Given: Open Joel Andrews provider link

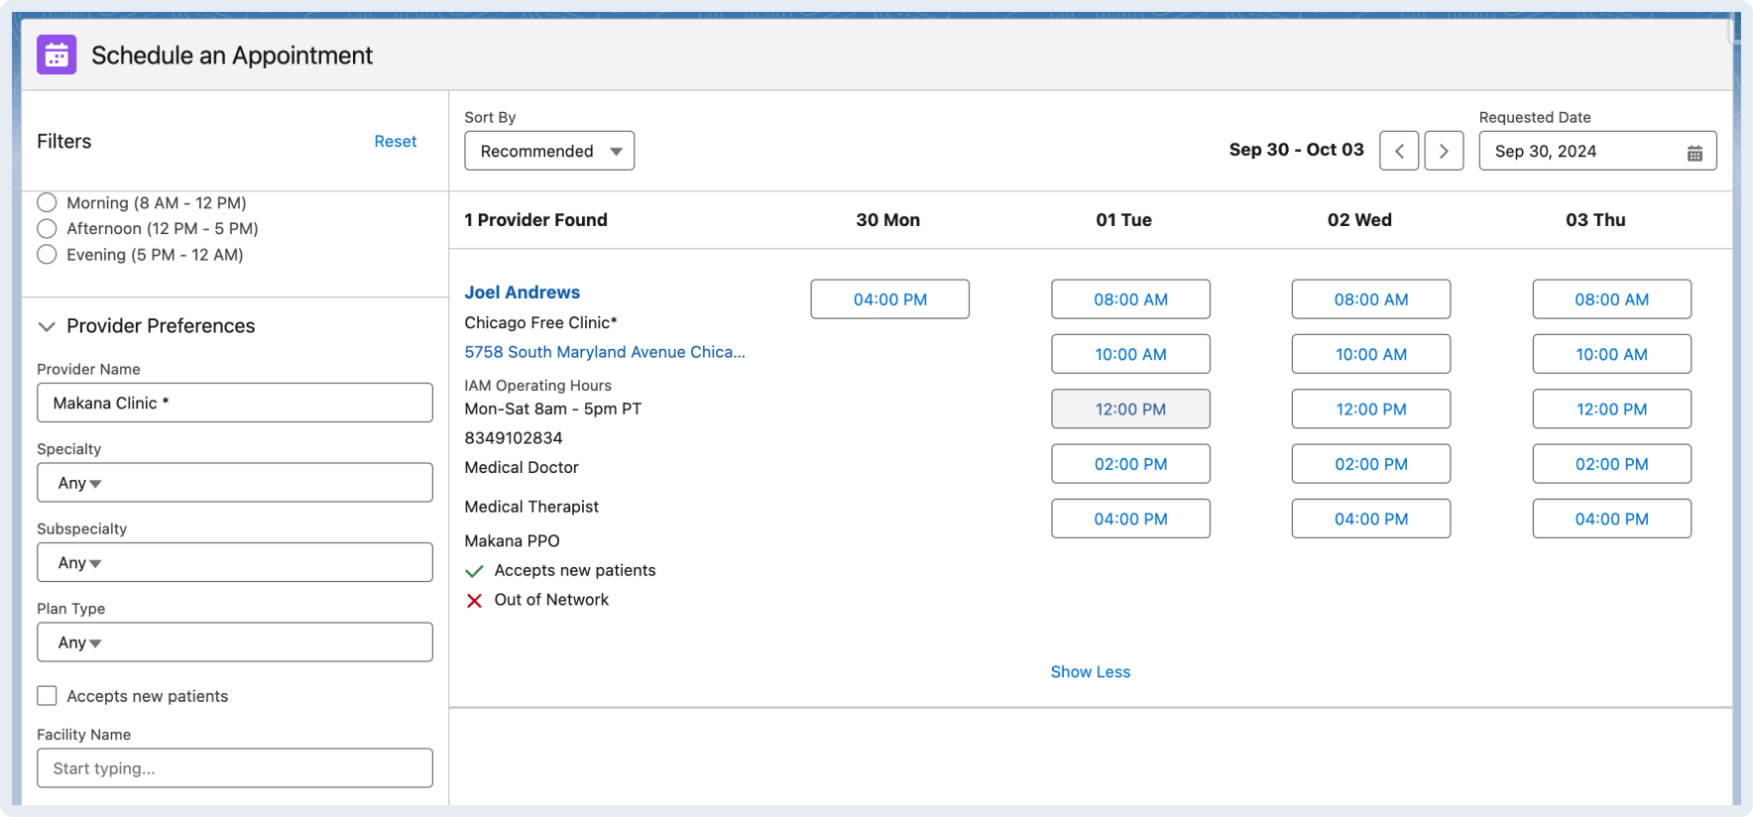Looking at the screenshot, I should click(523, 292).
